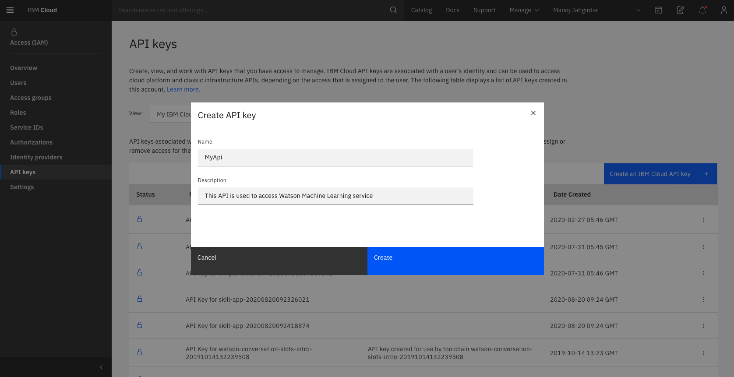Click unlock icon for skill-app-20200820092418874 row
Viewport: 734px width, 377px height.
[x=140, y=325]
